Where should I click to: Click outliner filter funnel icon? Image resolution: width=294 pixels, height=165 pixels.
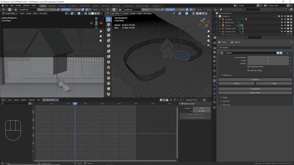pyautogui.click(x=286, y=9)
